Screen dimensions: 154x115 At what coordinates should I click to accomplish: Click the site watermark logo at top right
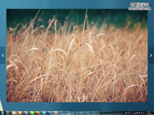[x=140, y=6]
